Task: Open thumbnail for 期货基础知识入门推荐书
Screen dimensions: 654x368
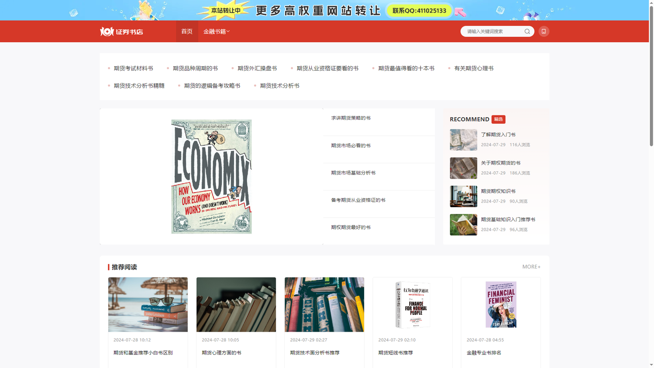Action: (463, 224)
